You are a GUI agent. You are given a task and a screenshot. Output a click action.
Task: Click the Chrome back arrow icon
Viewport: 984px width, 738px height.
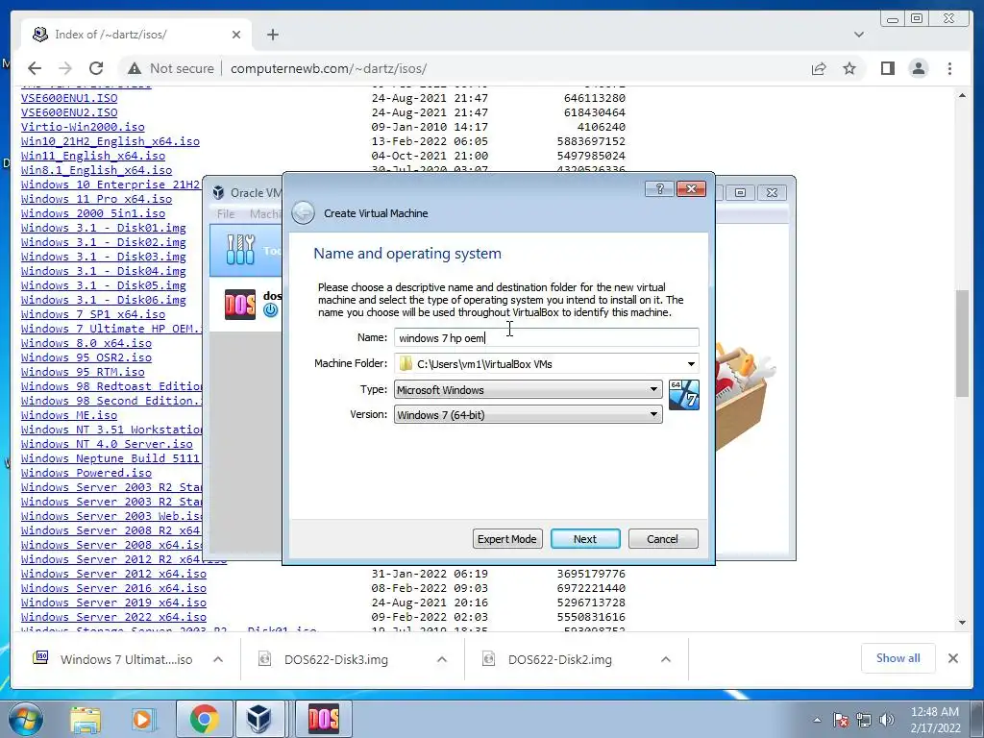tap(35, 68)
